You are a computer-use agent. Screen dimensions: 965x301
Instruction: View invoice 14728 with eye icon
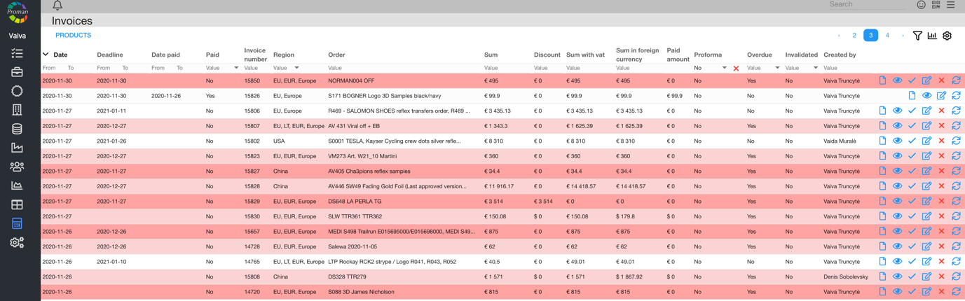point(897,246)
